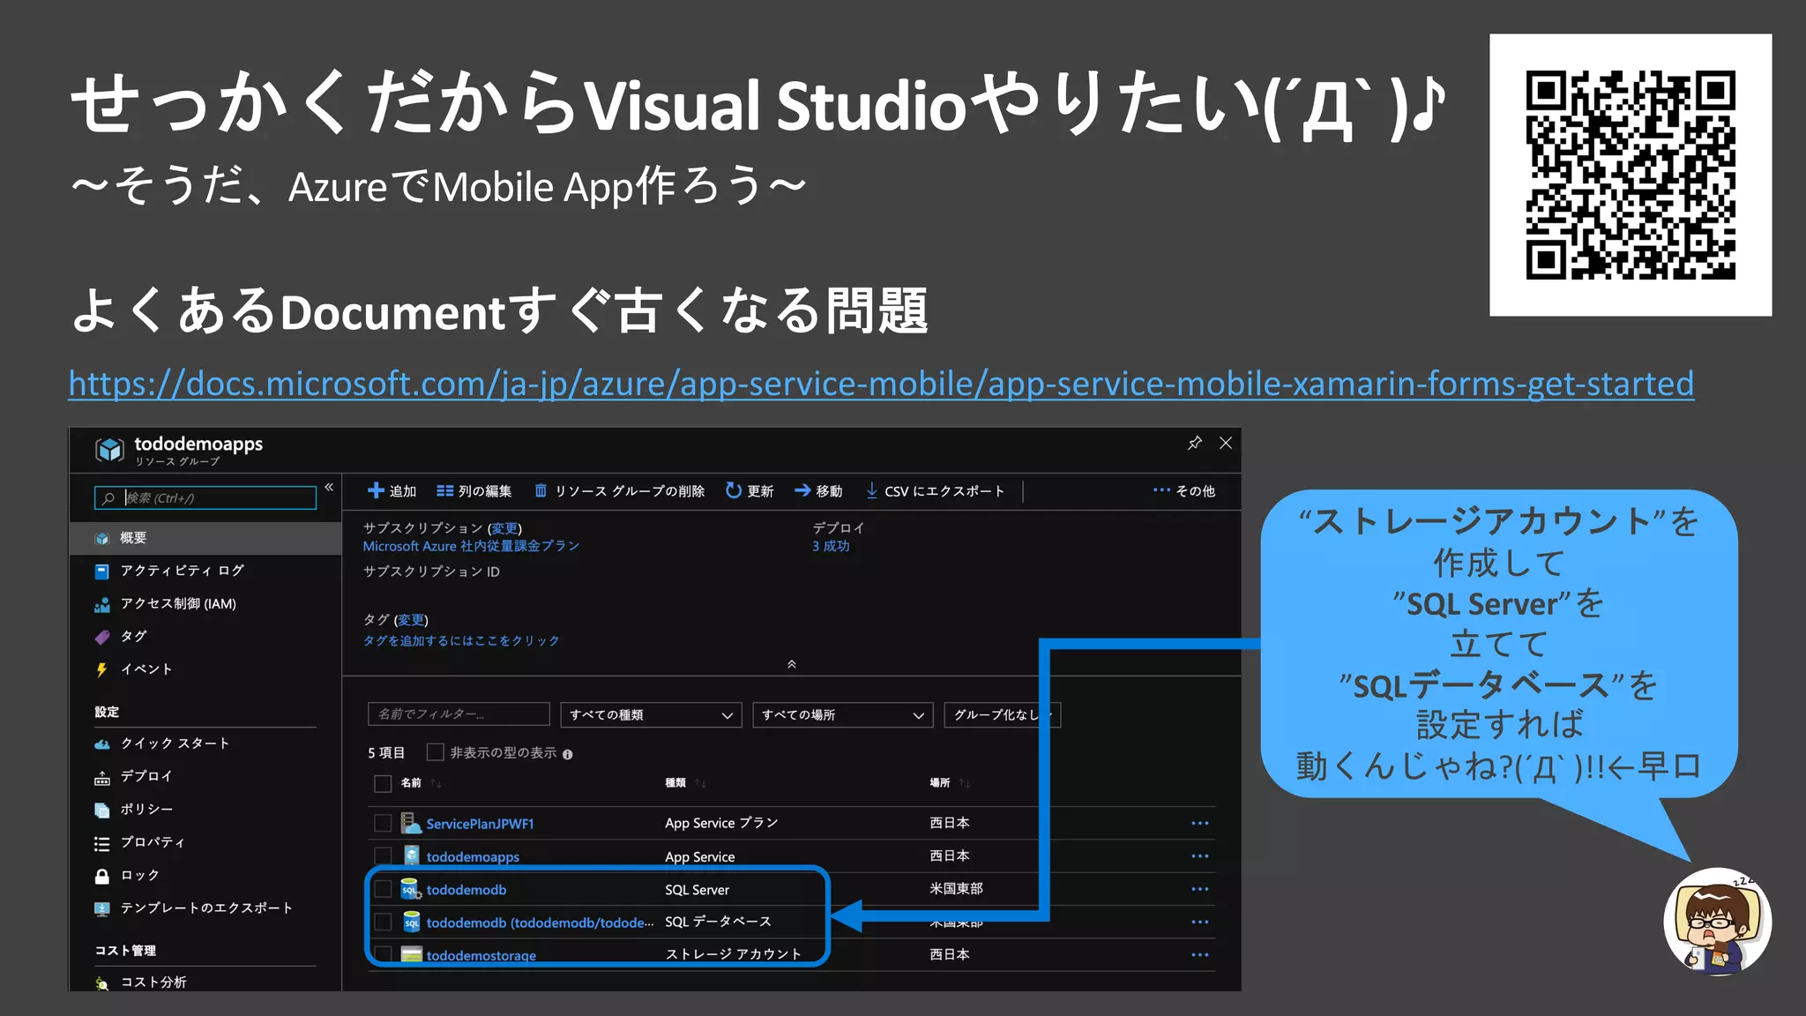Viewport: 1806px width, 1016px height.
Task: Click the 移動 move arrow button
Action: coord(818,491)
